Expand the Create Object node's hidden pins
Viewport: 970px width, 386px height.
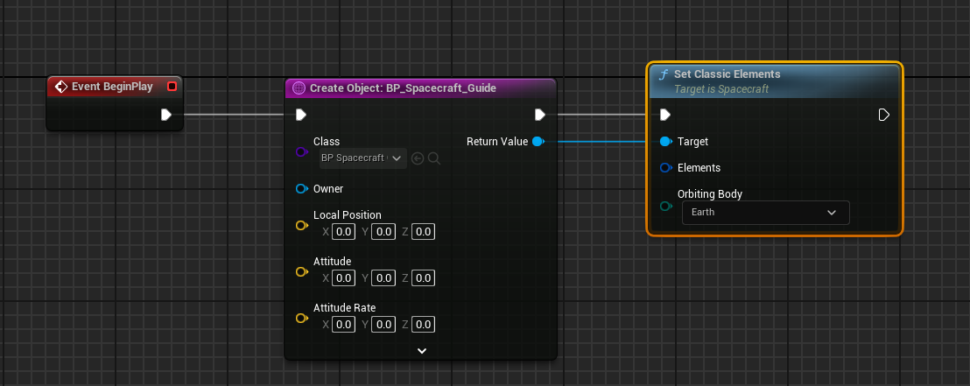(421, 350)
